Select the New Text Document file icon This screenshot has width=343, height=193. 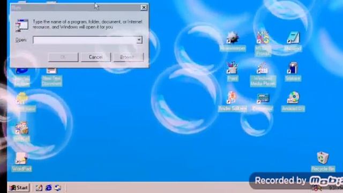pos(51,71)
